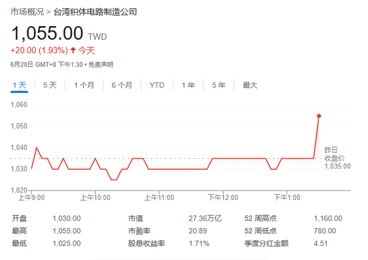Click the 1,060 y-axis label
368x260 pixels.
pyautogui.click(x=19, y=105)
